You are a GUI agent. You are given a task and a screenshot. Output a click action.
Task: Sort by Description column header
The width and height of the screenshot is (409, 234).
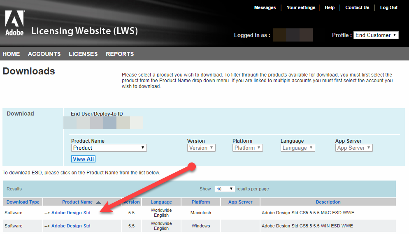click(x=328, y=202)
